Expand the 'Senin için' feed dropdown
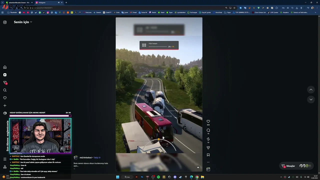The image size is (320, 180). [x=23, y=22]
